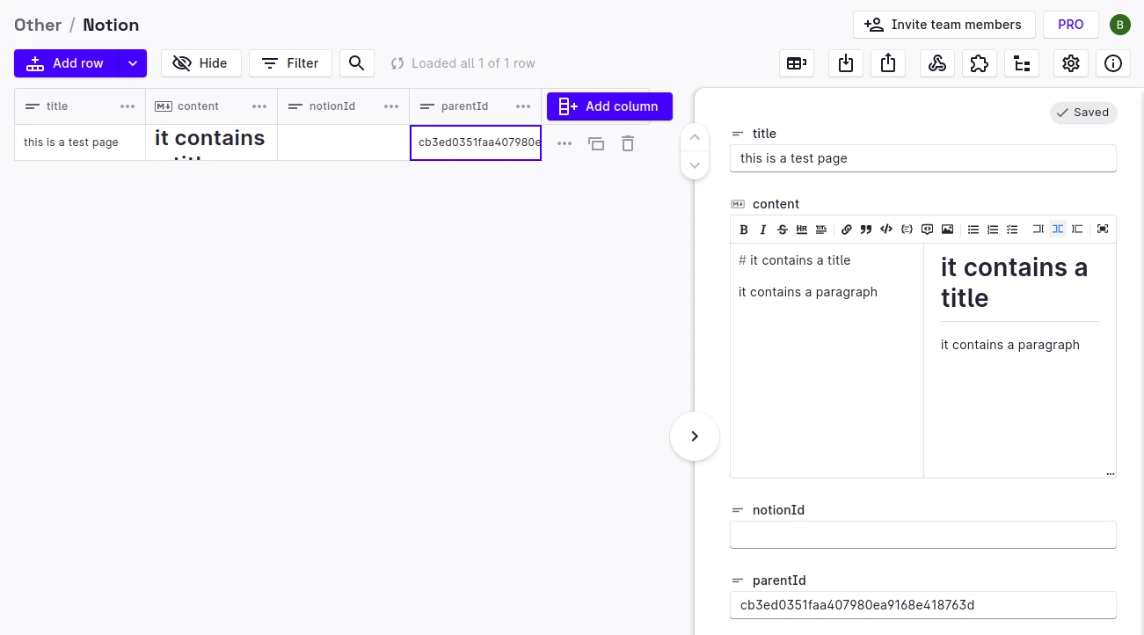The height and width of the screenshot is (635, 1144).
Task: Click the Title heading icon in editor
Action: [821, 230]
